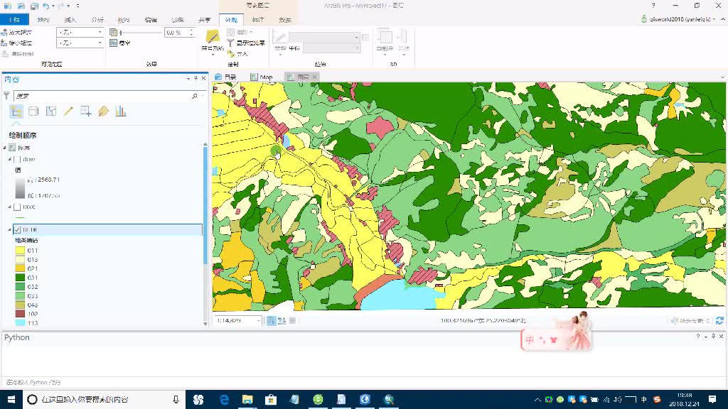Click the List By Data Source icon
Viewport: 728px width, 409px height.
coord(33,111)
